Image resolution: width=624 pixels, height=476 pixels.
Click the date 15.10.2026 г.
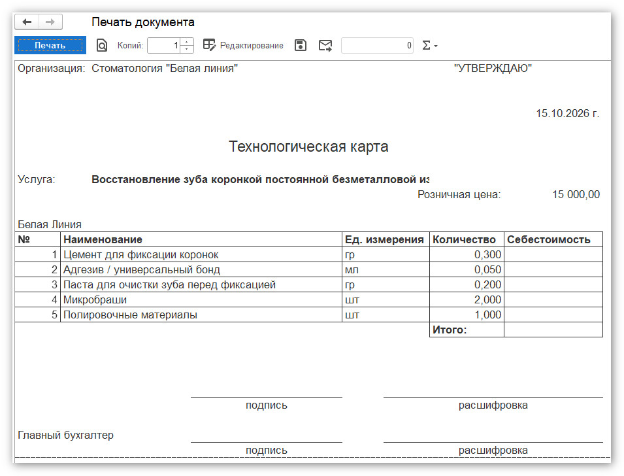coord(568,114)
